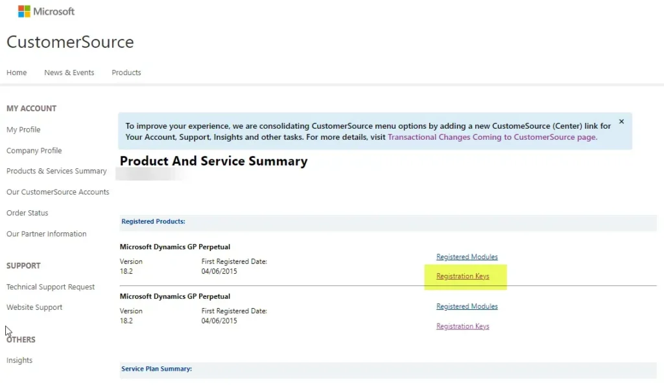Open Registered Modules for the second product
The height and width of the screenshot is (385, 664).
point(467,306)
